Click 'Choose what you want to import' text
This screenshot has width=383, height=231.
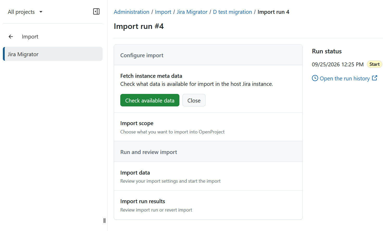click(x=172, y=132)
